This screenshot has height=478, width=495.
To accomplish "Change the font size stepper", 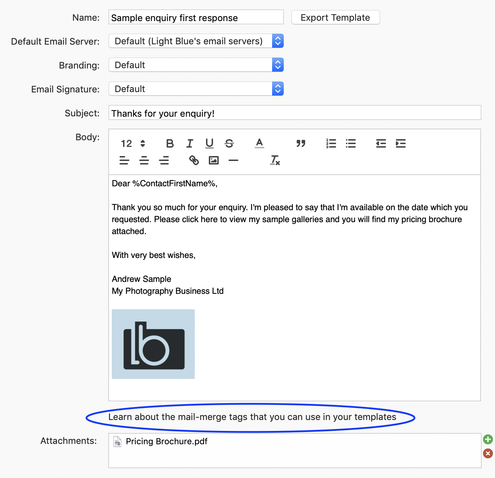I will point(143,143).
